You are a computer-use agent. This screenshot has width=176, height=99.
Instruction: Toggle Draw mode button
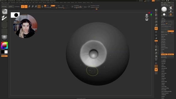pos(26,7)
